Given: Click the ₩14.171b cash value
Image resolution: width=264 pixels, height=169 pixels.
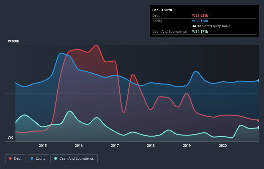Looking at the screenshot, I should pos(200,31).
